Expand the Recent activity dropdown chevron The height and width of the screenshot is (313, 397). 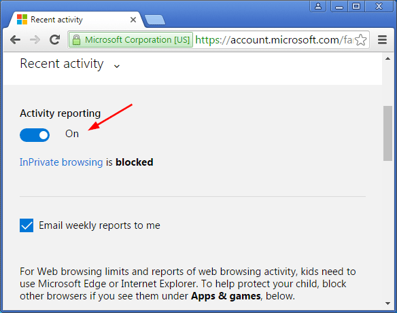click(117, 67)
